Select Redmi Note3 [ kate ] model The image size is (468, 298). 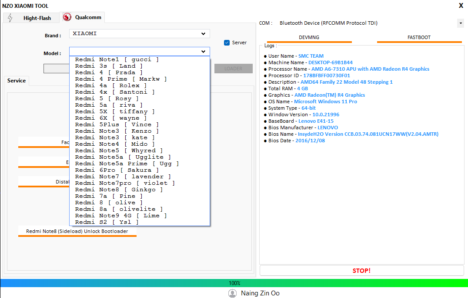tap(139, 138)
